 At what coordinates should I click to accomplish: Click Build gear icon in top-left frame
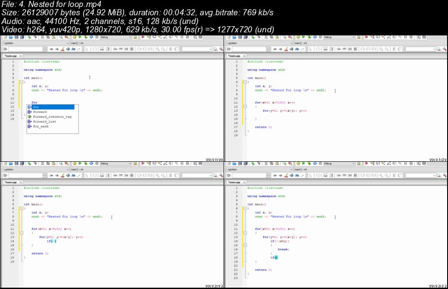[x=74, y=37]
